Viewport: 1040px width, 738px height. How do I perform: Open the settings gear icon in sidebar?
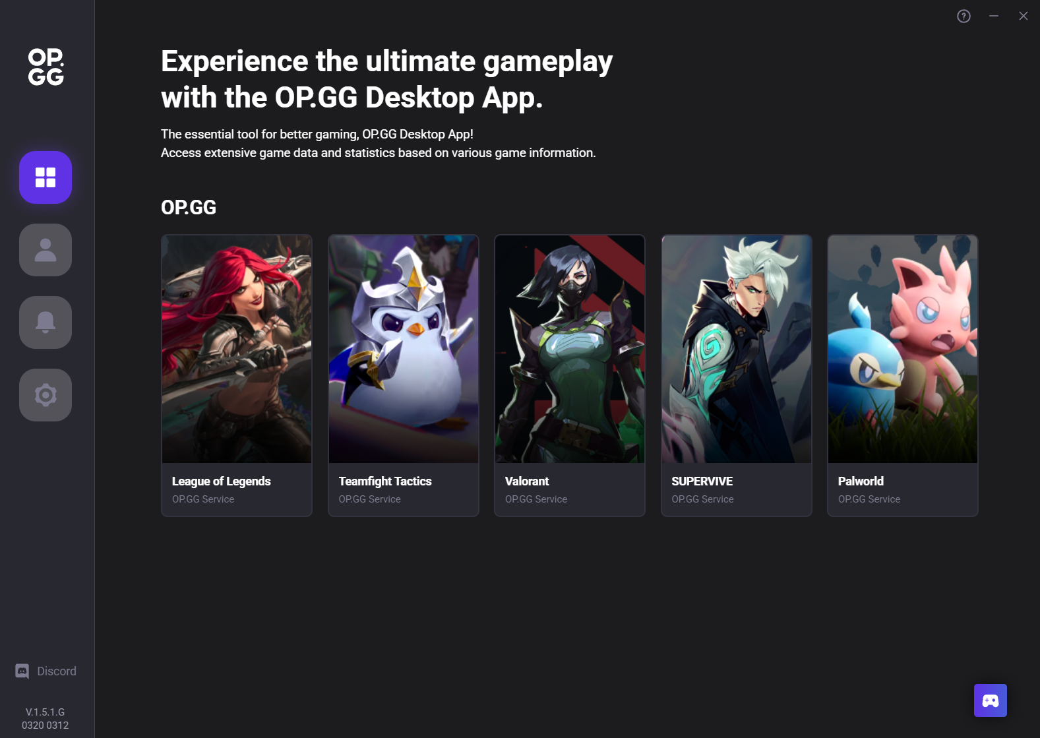point(46,395)
